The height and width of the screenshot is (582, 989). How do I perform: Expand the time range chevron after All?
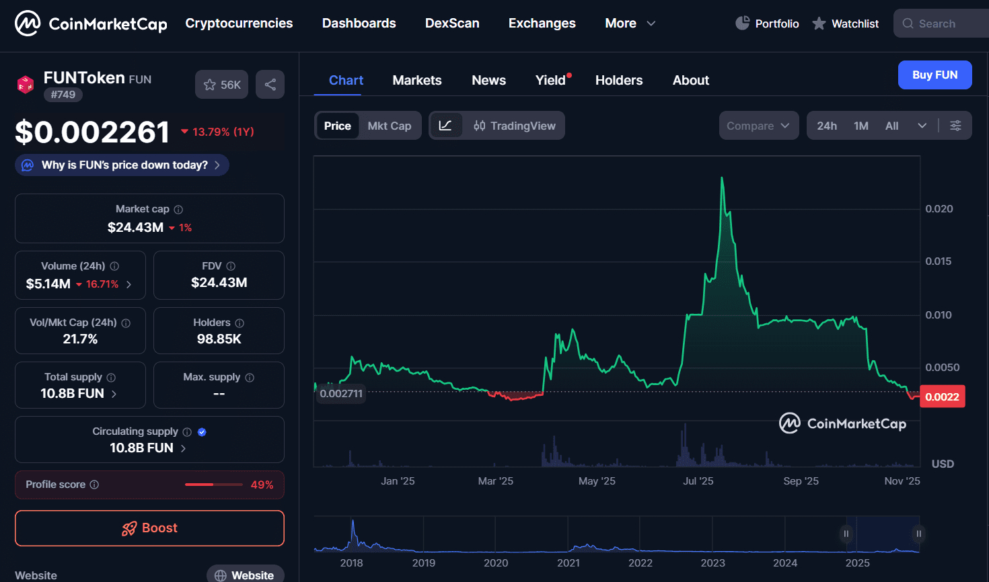pyautogui.click(x=922, y=126)
